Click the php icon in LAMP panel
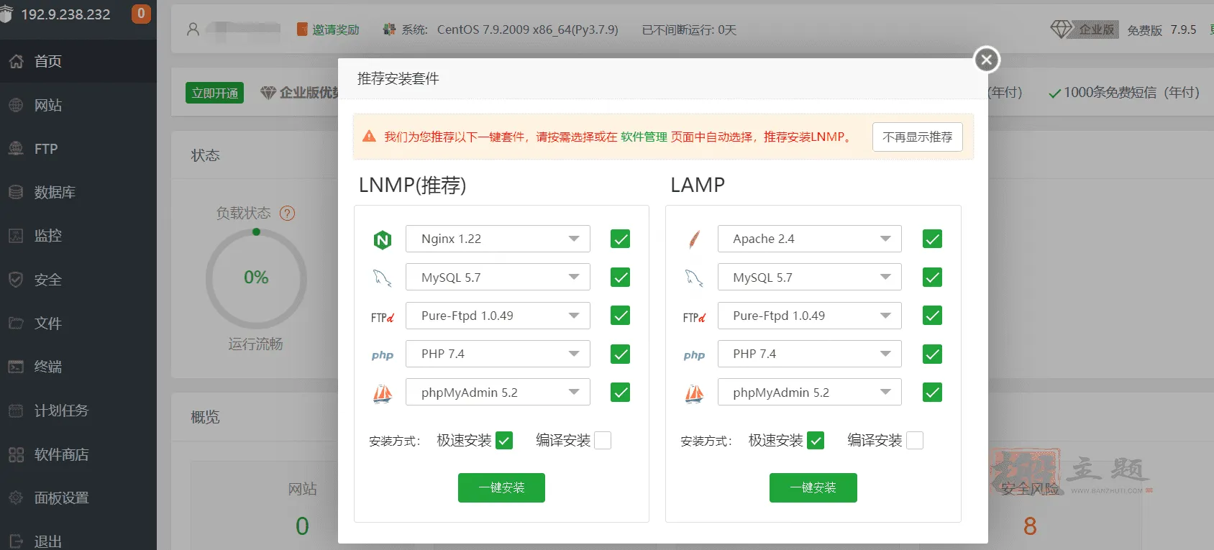Image resolution: width=1214 pixels, height=550 pixels. point(694,355)
